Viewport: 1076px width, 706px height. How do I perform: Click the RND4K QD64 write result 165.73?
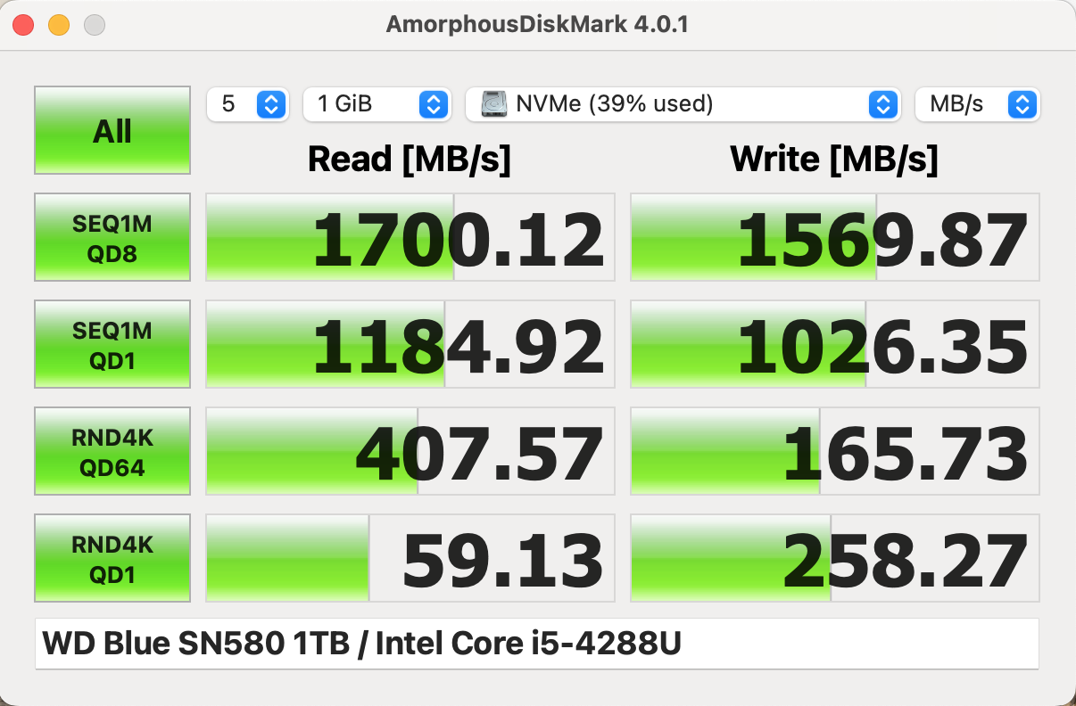click(x=835, y=452)
